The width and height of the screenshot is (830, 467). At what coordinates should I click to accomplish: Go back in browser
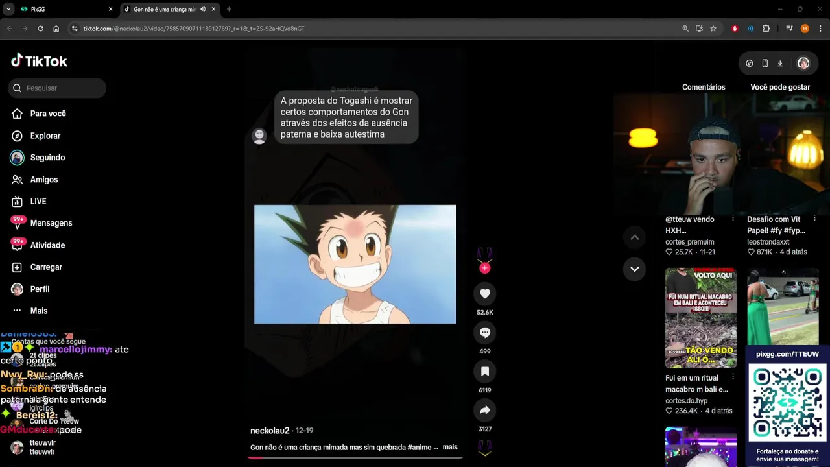click(x=9, y=29)
